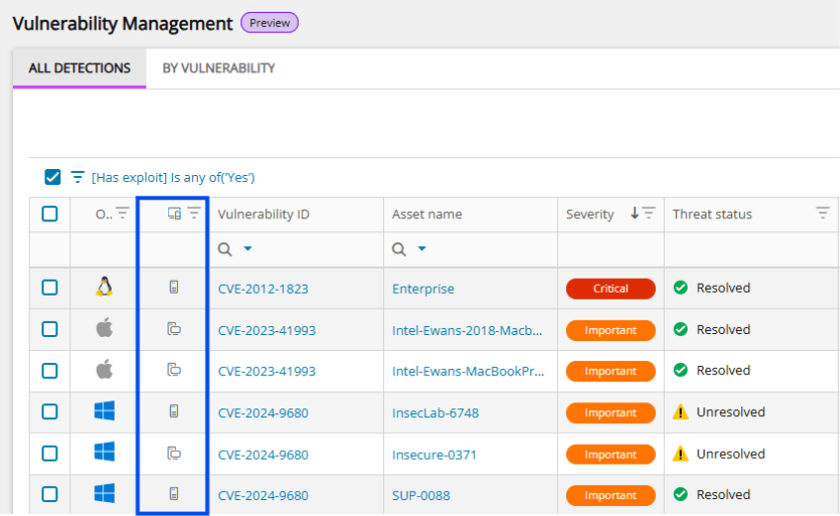Click the warning icon for Insecure-0371 threat status

tap(680, 454)
